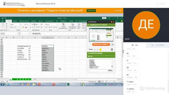Click the yellow fill color bucket

pos(23,27)
